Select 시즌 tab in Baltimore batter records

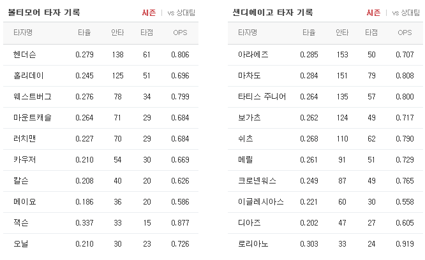point(149,13)
